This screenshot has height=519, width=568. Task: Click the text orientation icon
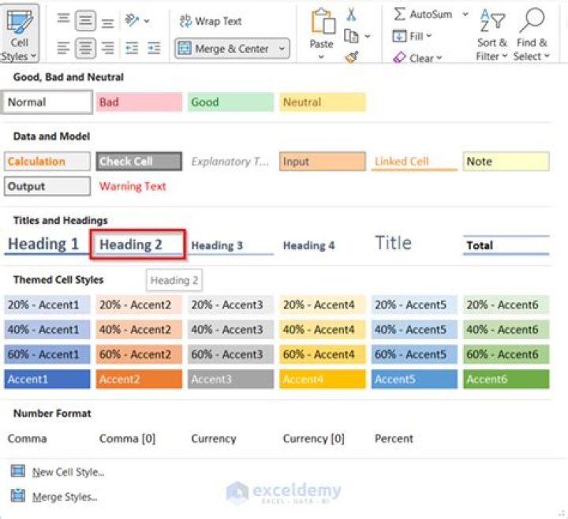132,21
